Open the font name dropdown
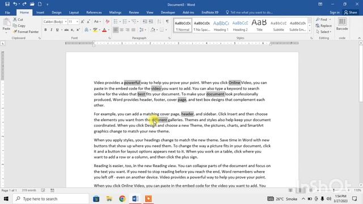The height and width of the screenshot is (204, 363). [66, 22]
